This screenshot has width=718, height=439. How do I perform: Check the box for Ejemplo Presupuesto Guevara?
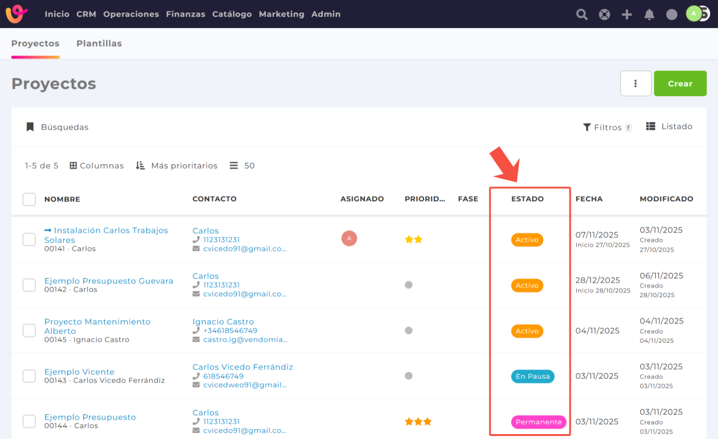[29, 285]
